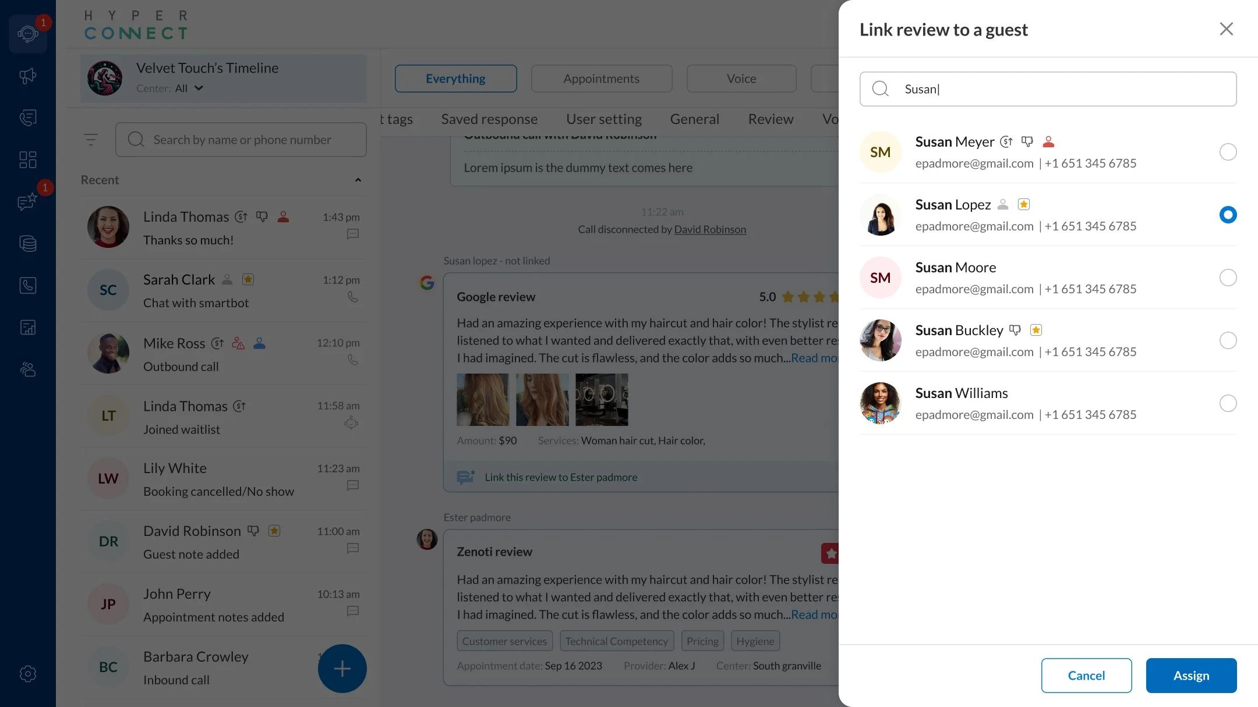
Task: Open the analytics reports icon
Action: [27, 327]
